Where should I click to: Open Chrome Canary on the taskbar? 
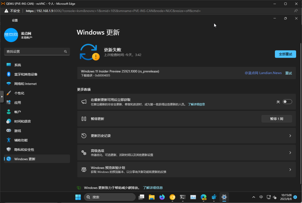172,197
